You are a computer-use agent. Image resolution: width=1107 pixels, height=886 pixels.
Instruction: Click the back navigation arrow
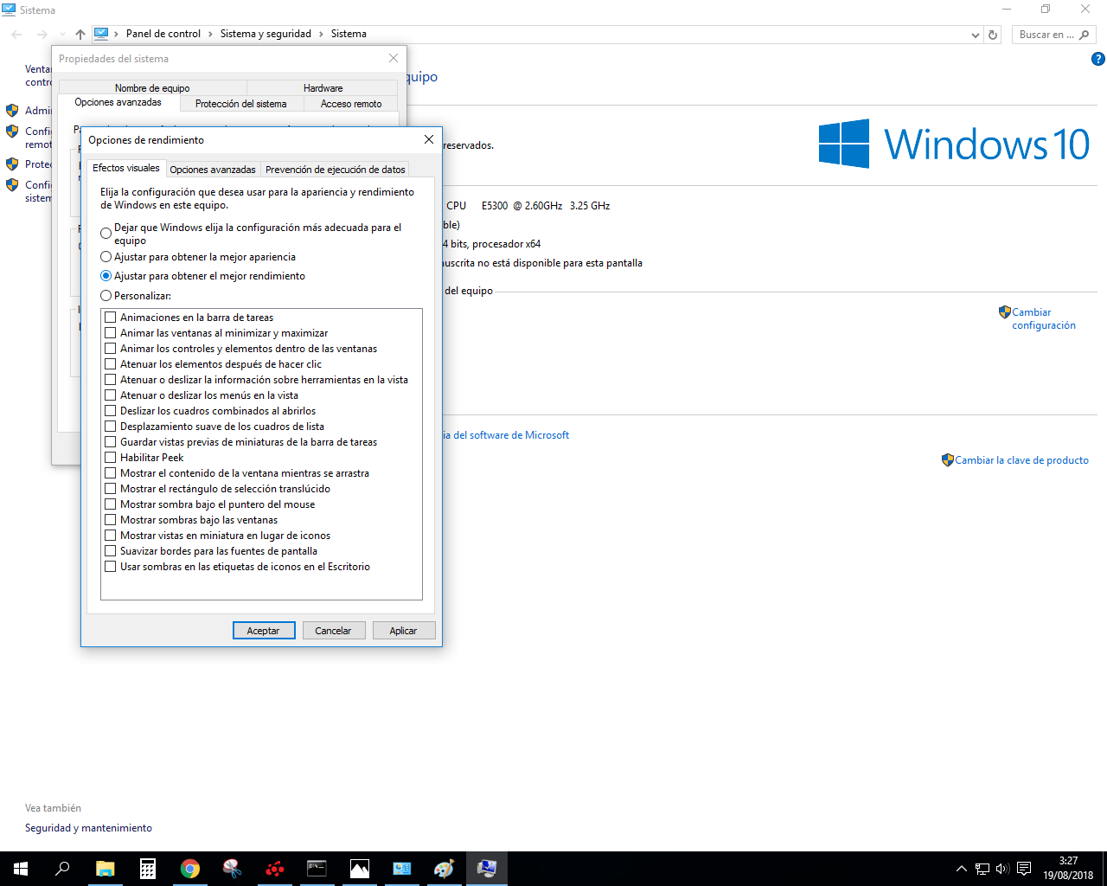click(x=17, y=34)
